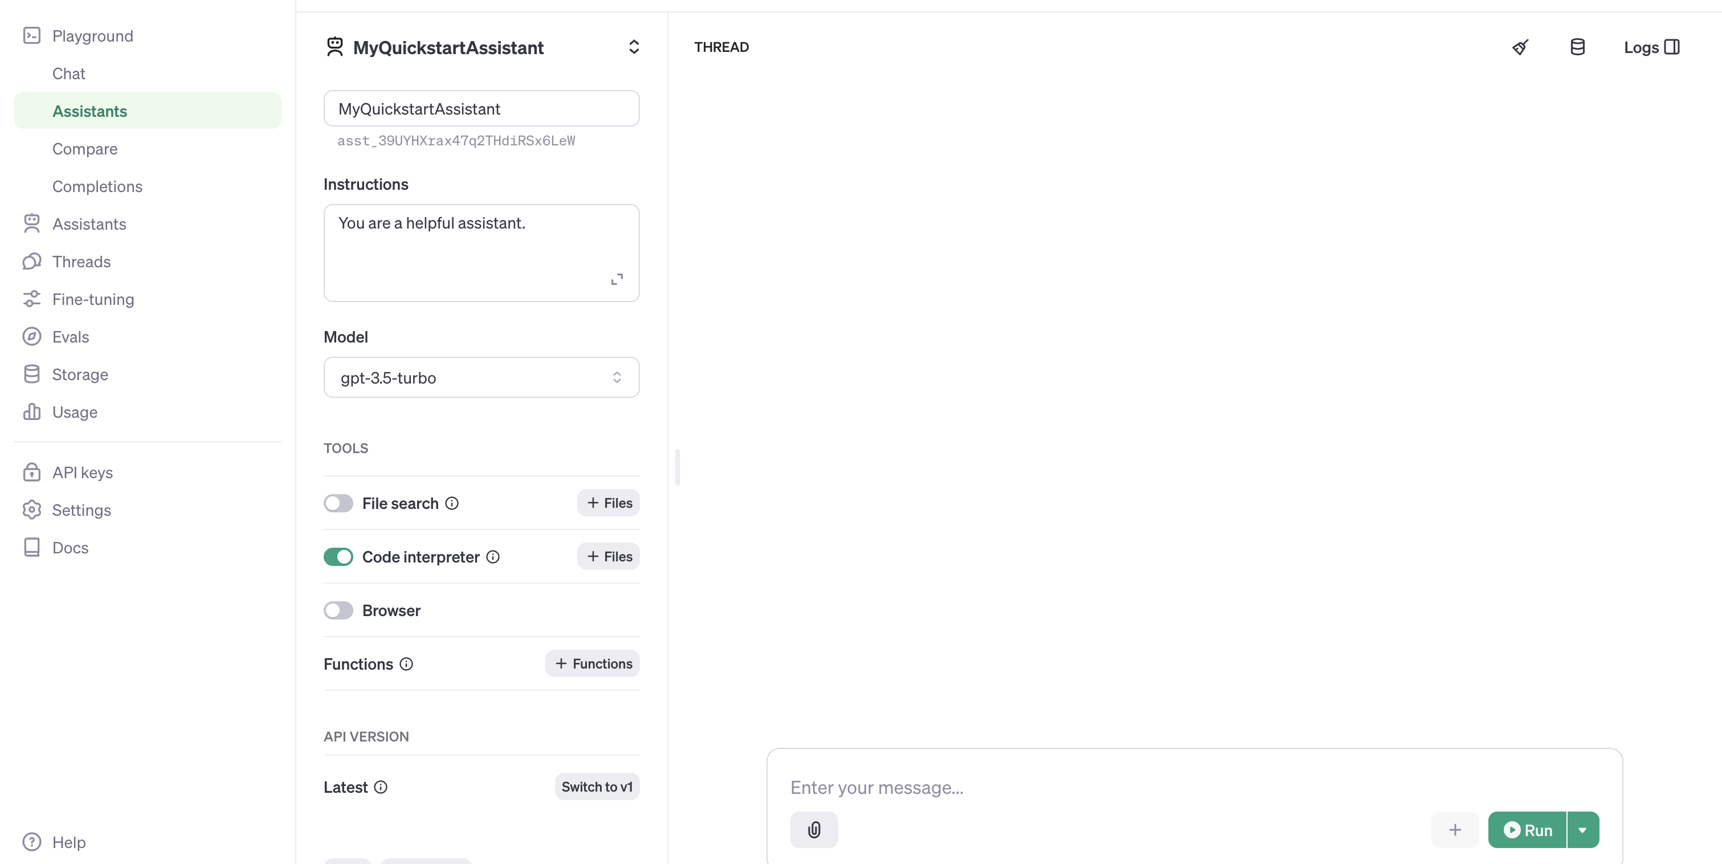Image resolution: width=1722 pixels, height=864 pixels.
Task: Attach a file using the paperclip icon
Action: coord(813,830)
